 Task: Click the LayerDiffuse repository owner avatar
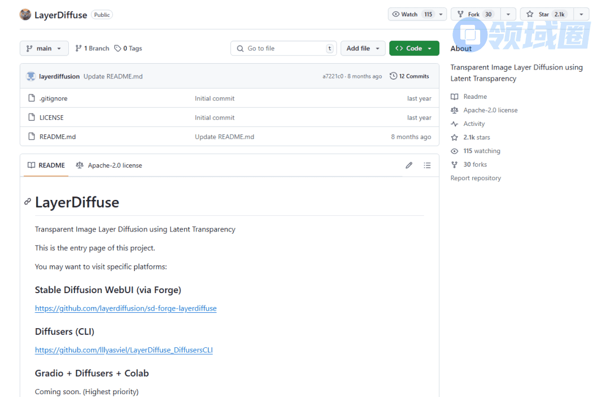click(x=25, y=15)
